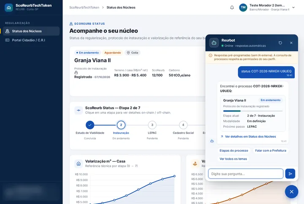Click the small bot icon beside the reply
Viewport: 304px width, 204px height.
click(x=212, y=141)
